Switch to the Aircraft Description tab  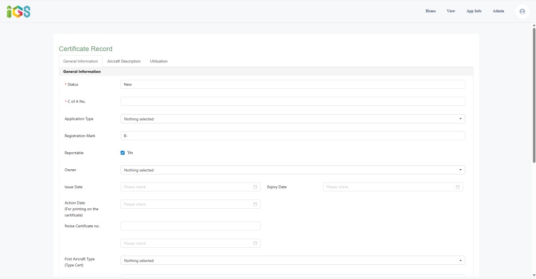(124, 61)
